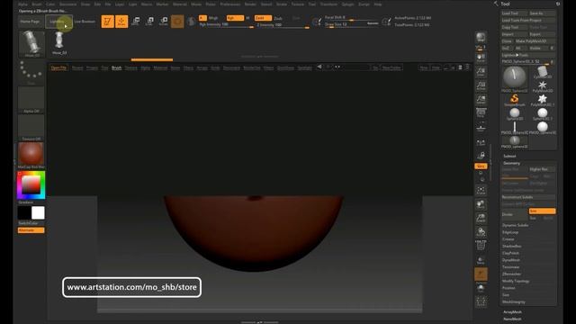Viewport: 576px width, 324px height.
Task: Select the Move_03 brush in LightBox
Action: point(59,42)
